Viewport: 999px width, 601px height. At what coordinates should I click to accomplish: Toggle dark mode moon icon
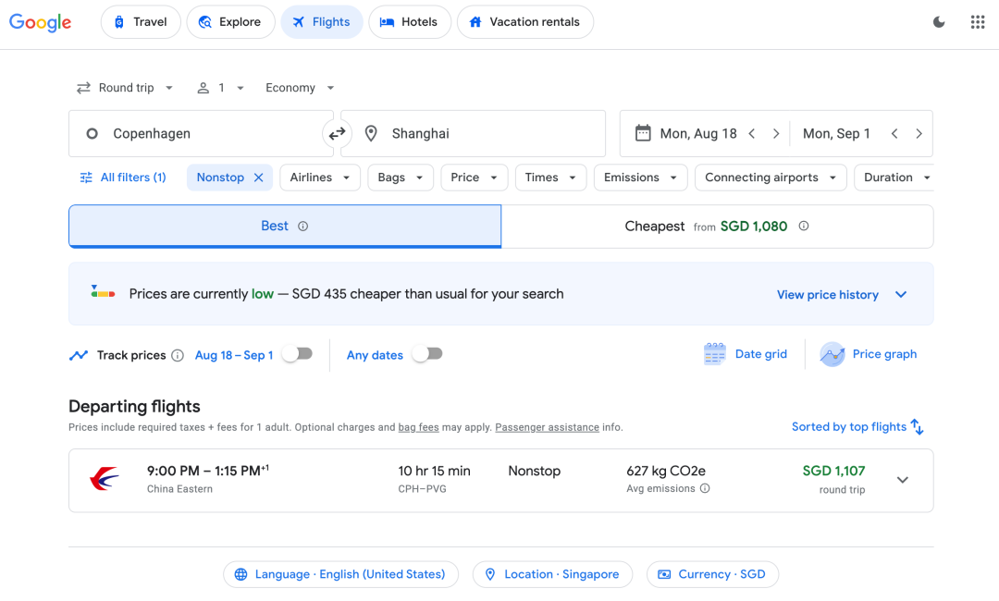pyautogui.click(x=939, y=22)
